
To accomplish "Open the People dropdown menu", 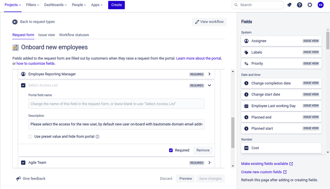I will [79, 5].
